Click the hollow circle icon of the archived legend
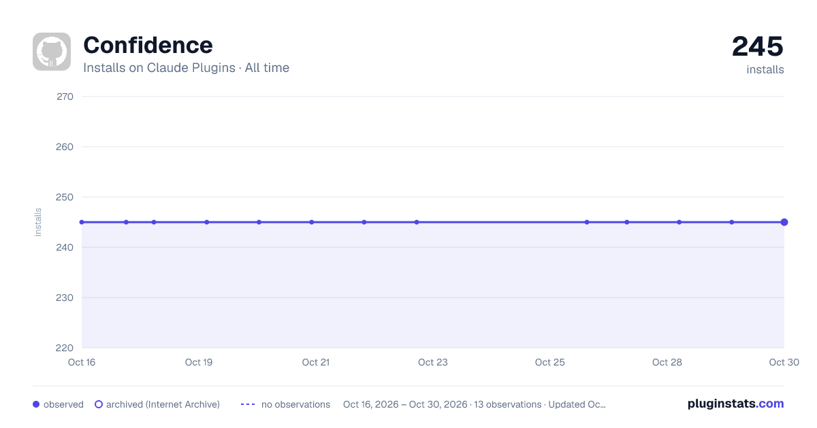This screenshot has height=428, width=817. click(x=99, y=404)
